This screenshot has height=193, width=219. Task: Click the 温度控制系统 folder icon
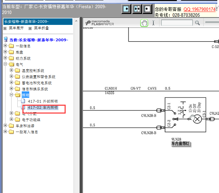pos(17,70)
